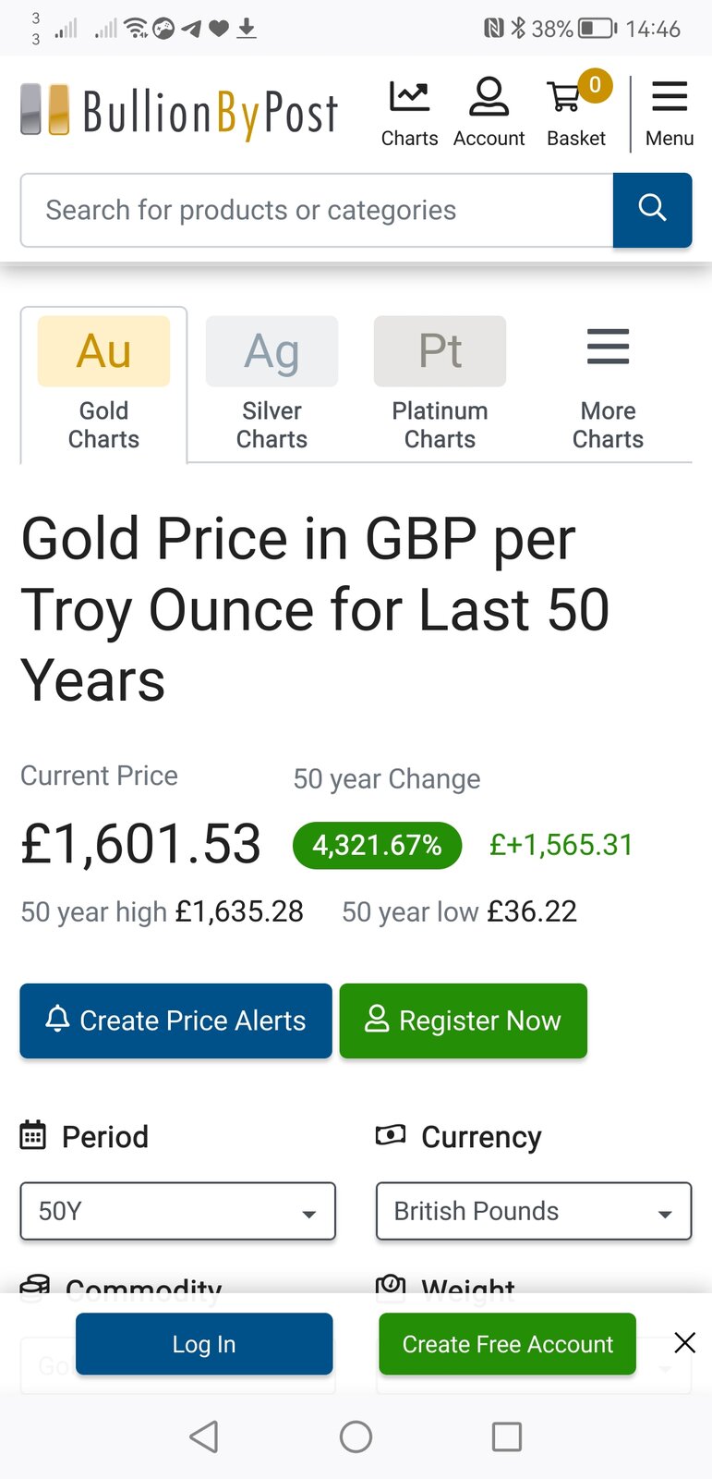Focus the product search input field
The image size is (712, 1479).
pyautogui.click(x=316, y=210)
